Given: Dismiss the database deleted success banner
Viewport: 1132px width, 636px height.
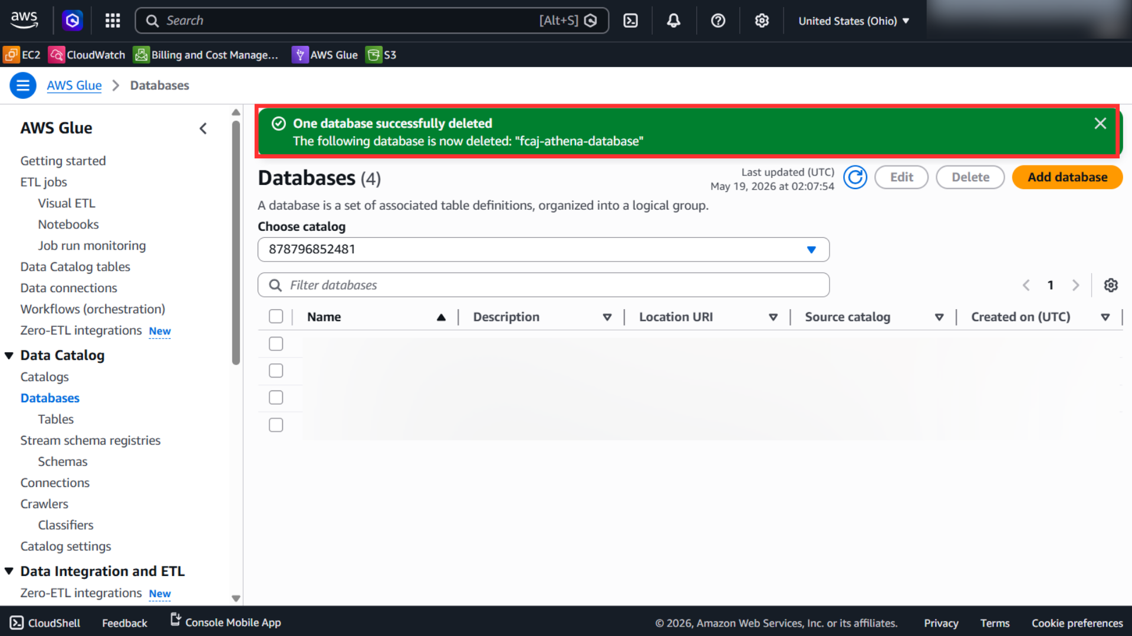Looking at the screenshot, I should pos(1100,123).
